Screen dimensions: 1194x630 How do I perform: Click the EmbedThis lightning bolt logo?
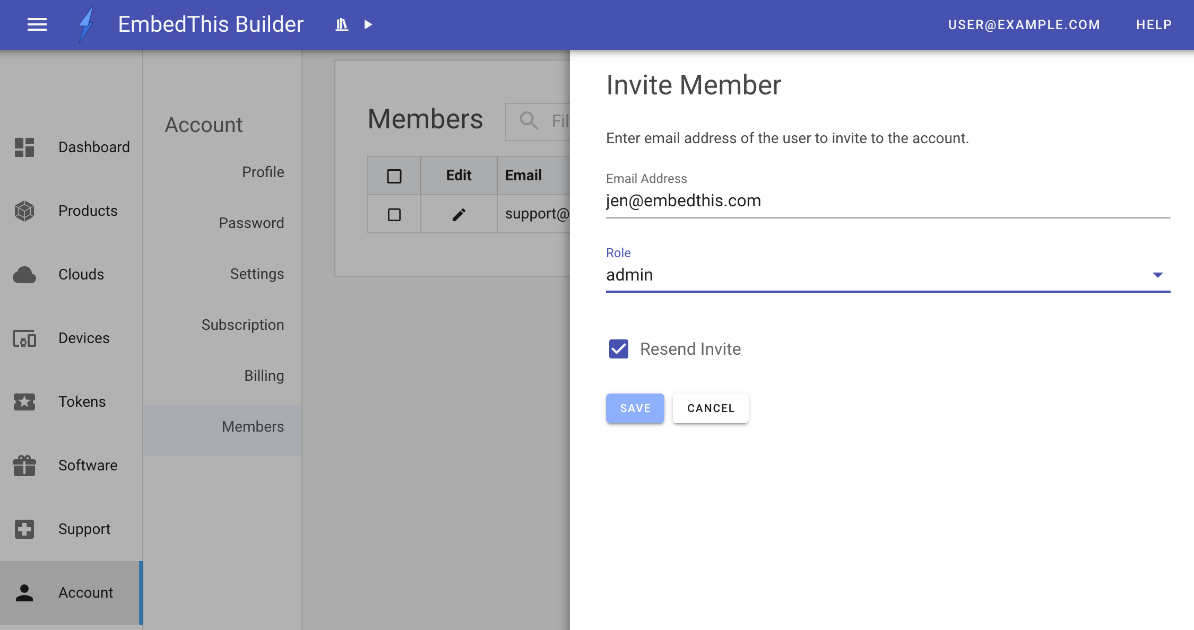pos(86,24)
